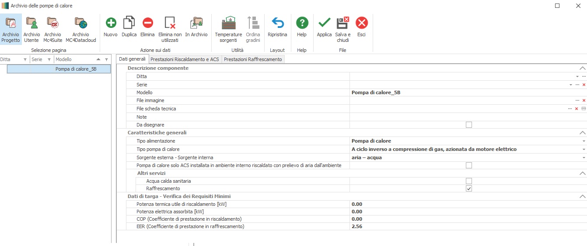Open Tipo alimentazione dropdown
Viewport: 587px width, 246px height.
point(584,141)
